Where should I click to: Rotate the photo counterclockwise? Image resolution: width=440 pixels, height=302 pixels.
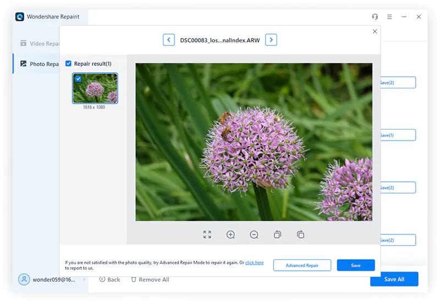click(277, 234)
